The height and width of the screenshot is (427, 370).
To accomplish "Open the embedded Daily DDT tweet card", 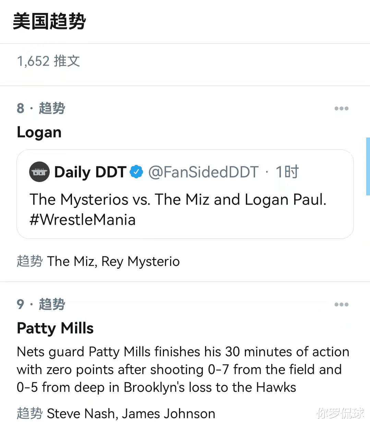I will (185, 194).
